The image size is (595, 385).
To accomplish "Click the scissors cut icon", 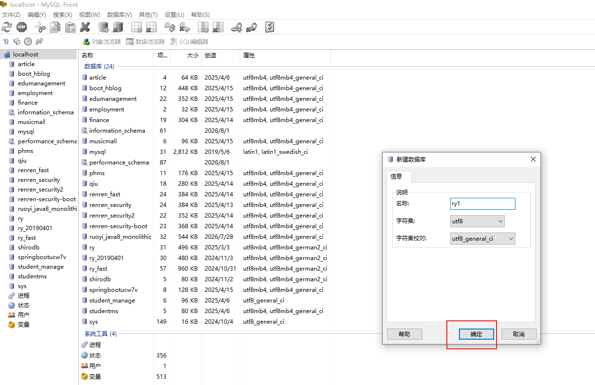I will click(40, 27).
